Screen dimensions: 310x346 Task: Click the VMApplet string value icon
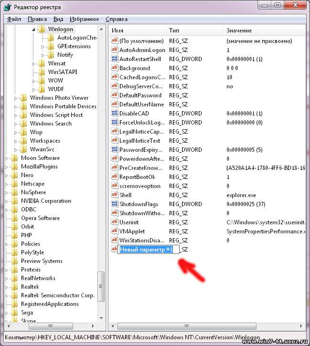click(114, 231)
